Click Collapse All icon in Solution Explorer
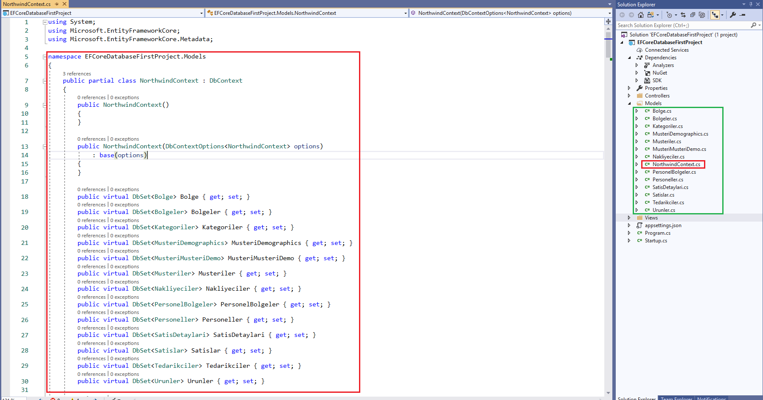Screen dimensions: 763x400 point(693,15)
